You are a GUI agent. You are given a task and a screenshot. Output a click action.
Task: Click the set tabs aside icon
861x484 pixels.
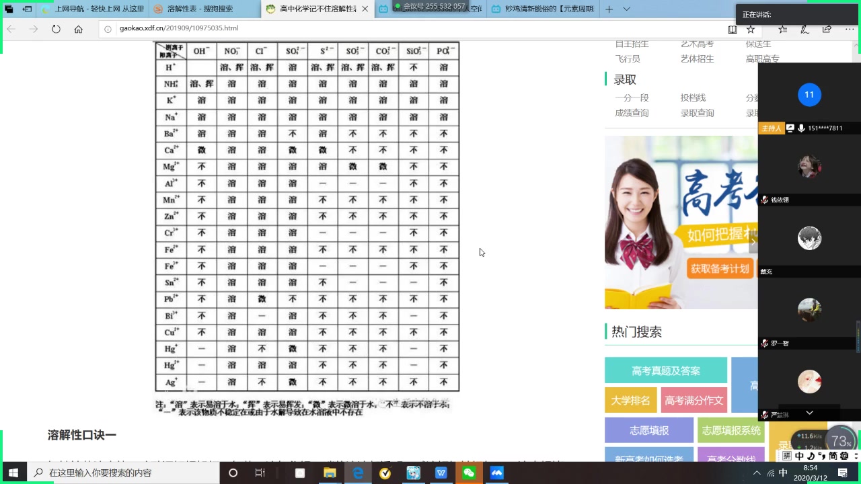27,9
